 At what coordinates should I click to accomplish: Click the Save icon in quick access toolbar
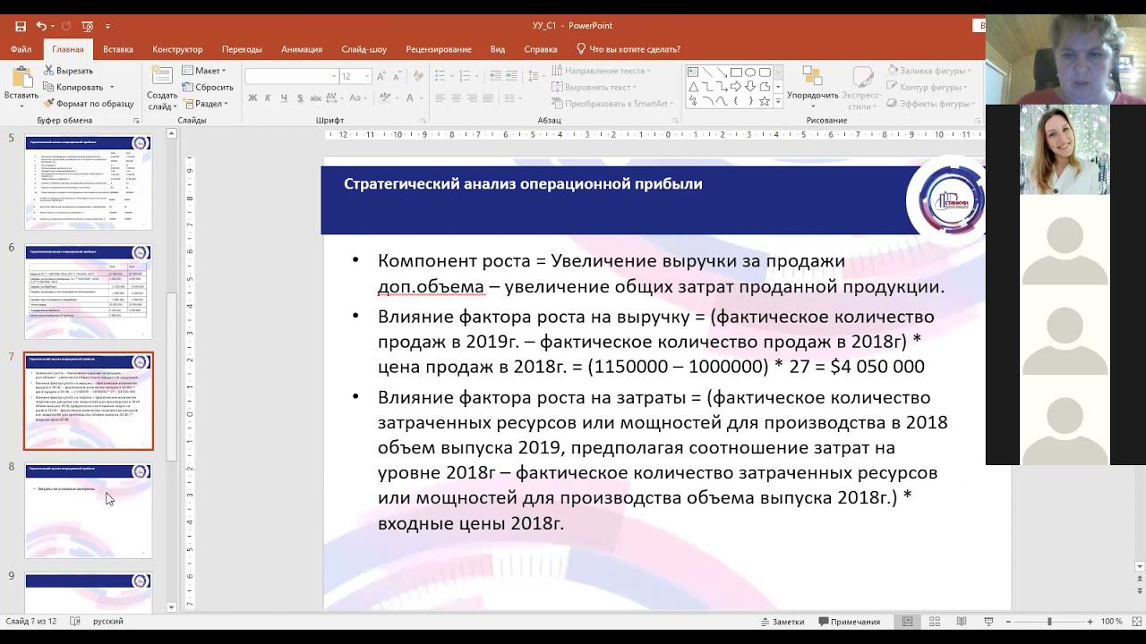20,26
